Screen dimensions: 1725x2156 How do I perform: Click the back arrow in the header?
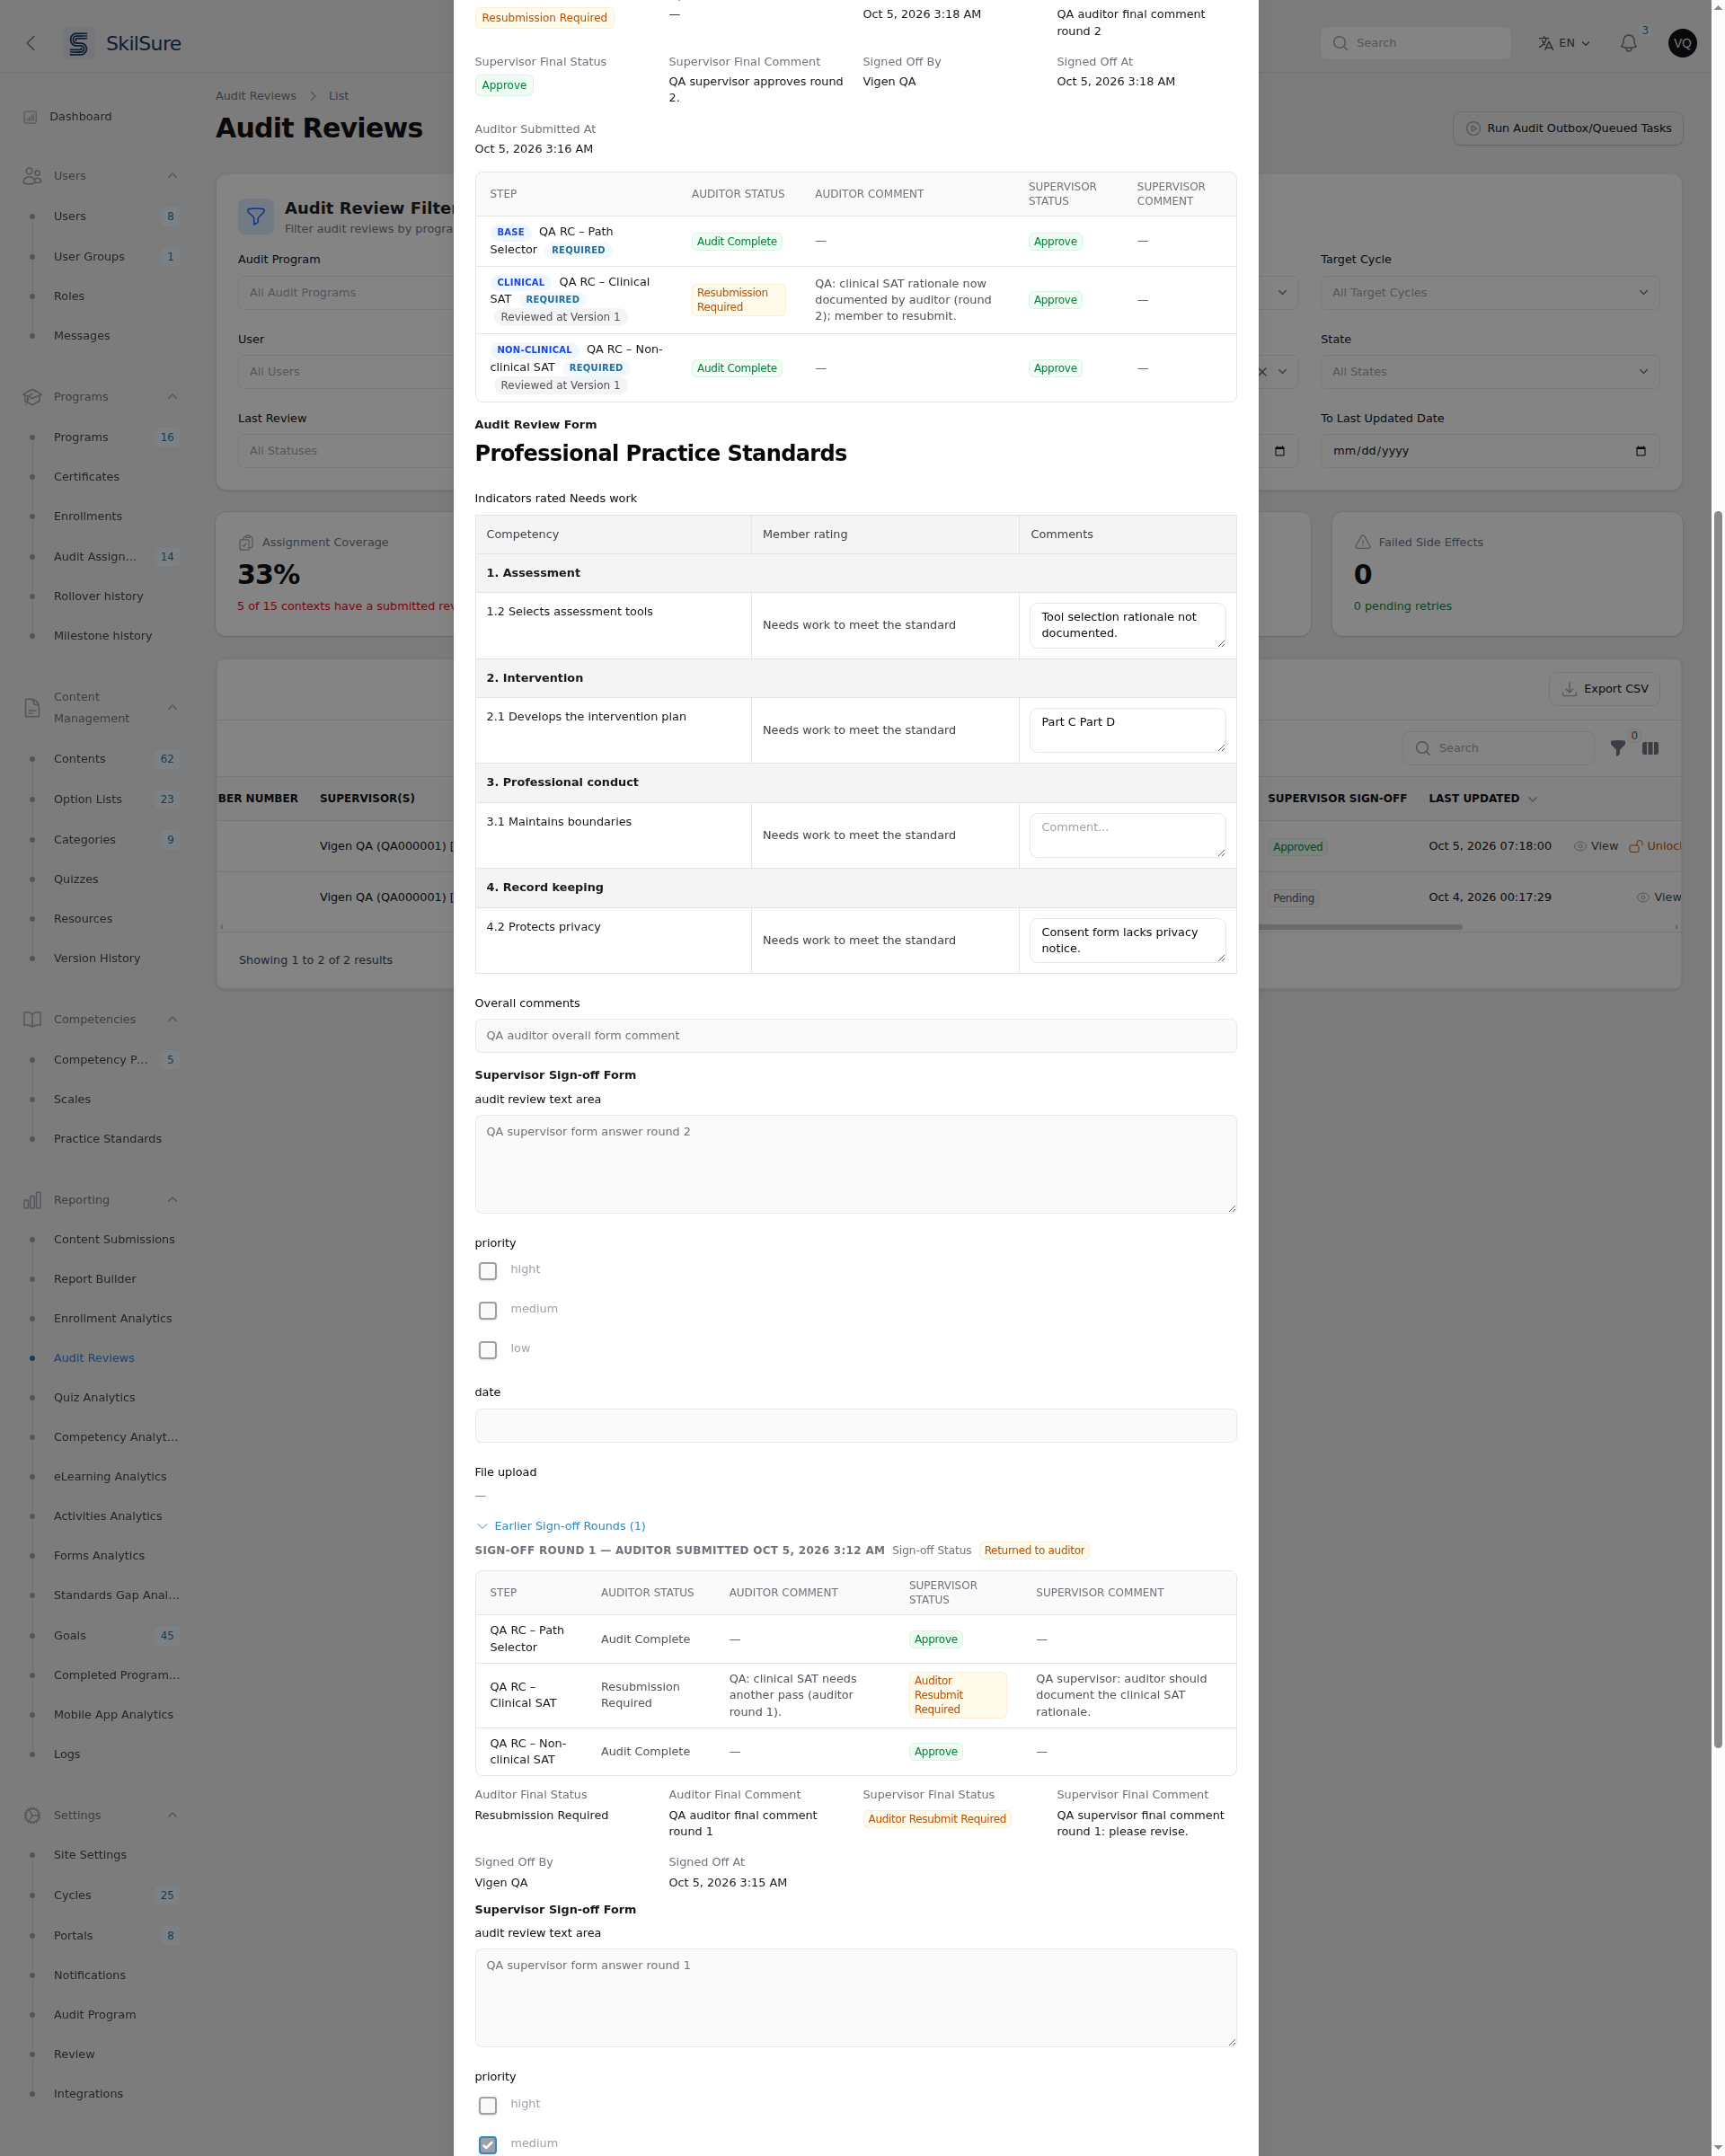[x=31, y=43]
